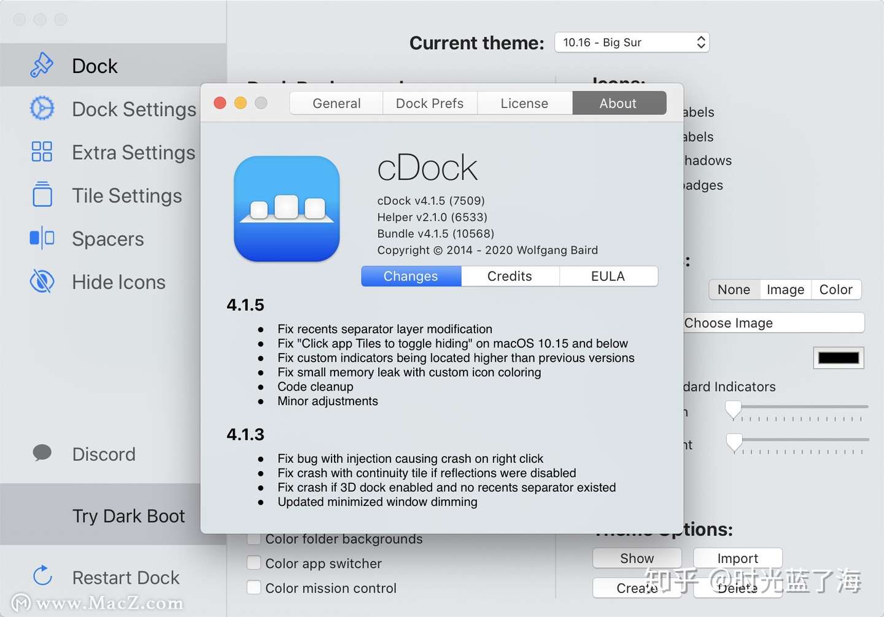Click the Tile Settings icon
This screenshot has height=617, width=884.
[x=42, y=195]
